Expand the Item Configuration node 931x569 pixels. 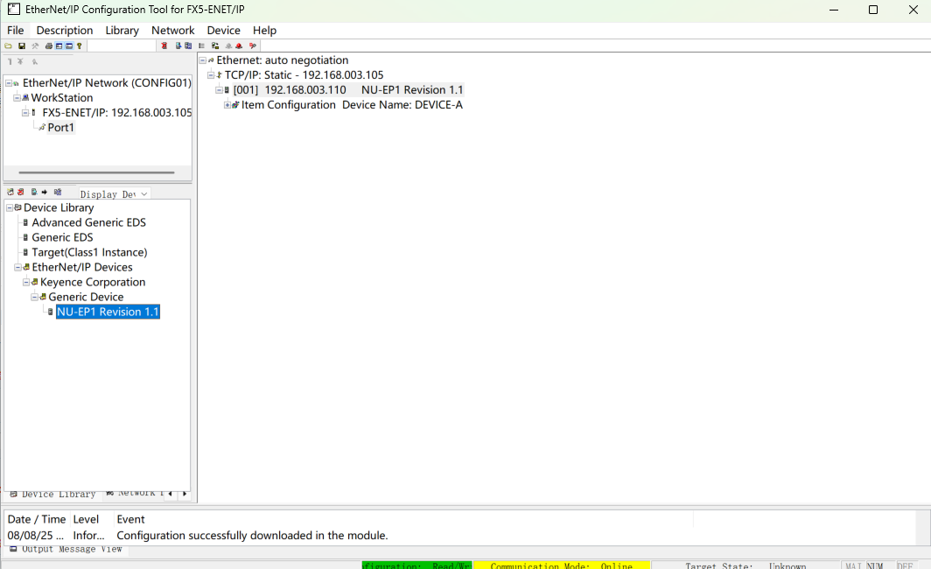pos(227,105)
